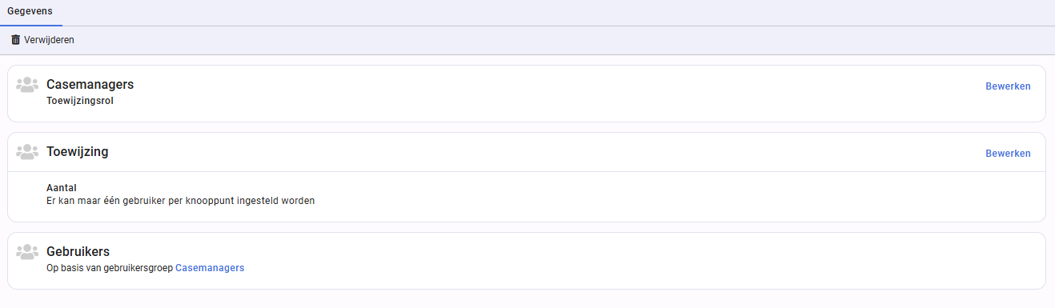Screen dimensions: 1055x308
Task: Select the Gebruikers card heading
Action: tap(78, 251)
